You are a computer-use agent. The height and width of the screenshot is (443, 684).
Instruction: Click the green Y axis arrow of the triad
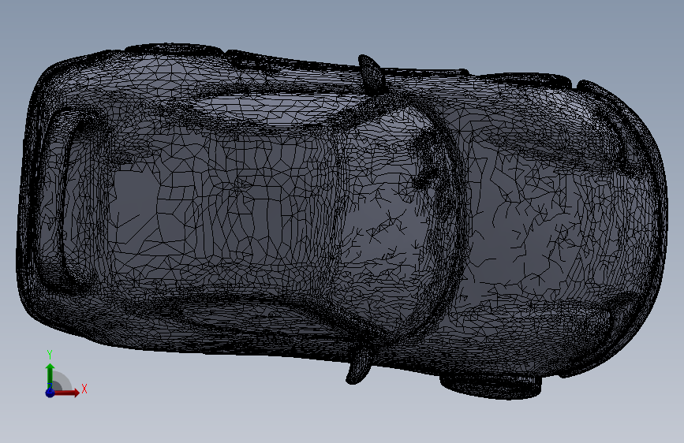tap(50, 376)
